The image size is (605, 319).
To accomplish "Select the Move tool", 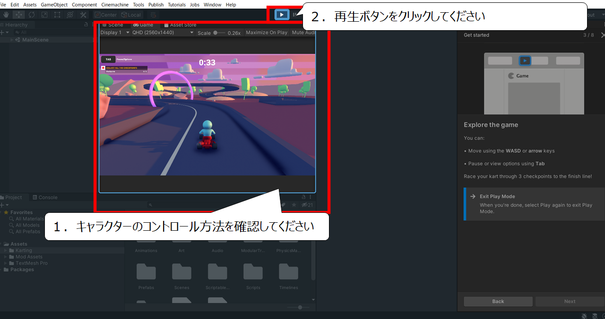I will click(x=19, y=15).
